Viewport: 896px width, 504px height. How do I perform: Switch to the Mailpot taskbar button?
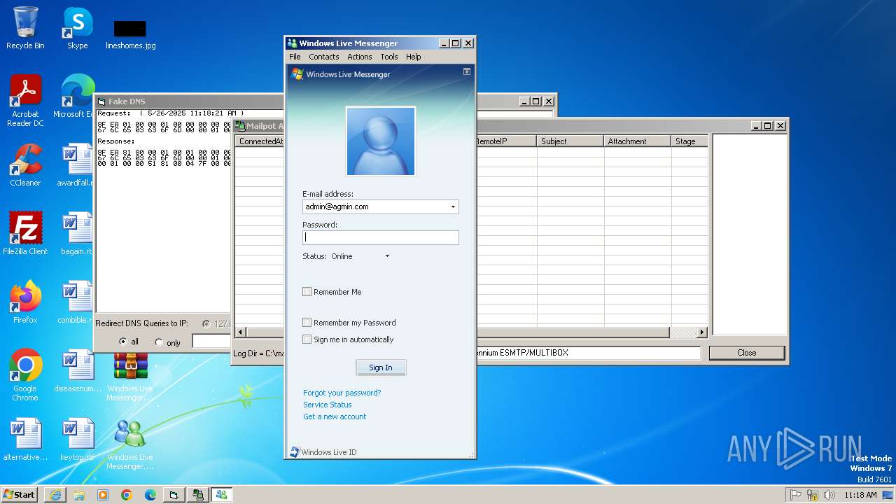pyautogui.click(x=198, y=495)
